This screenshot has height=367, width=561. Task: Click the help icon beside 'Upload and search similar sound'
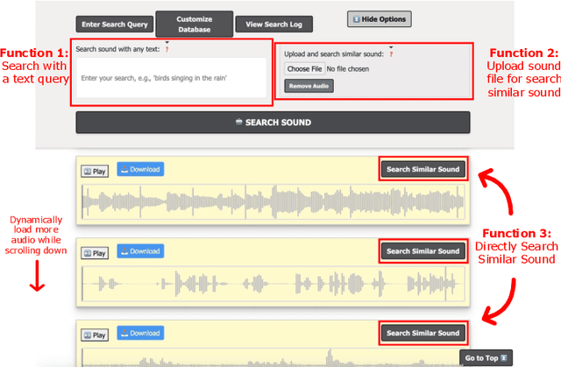click(391, 54)
